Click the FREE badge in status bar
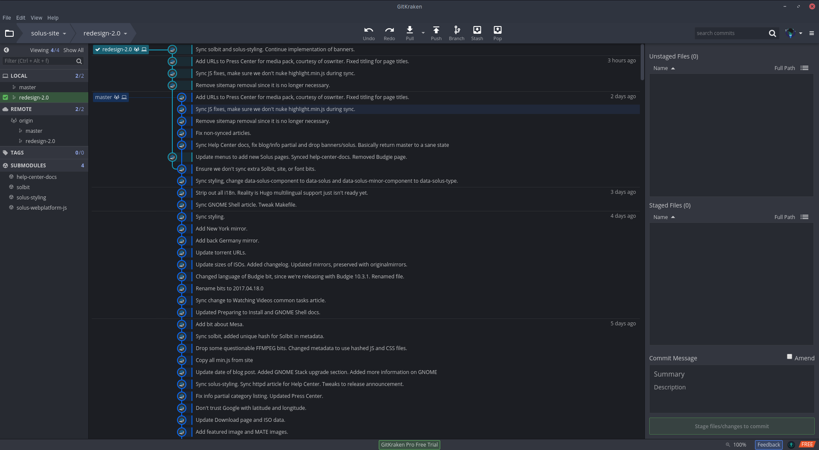 (807, 444)
